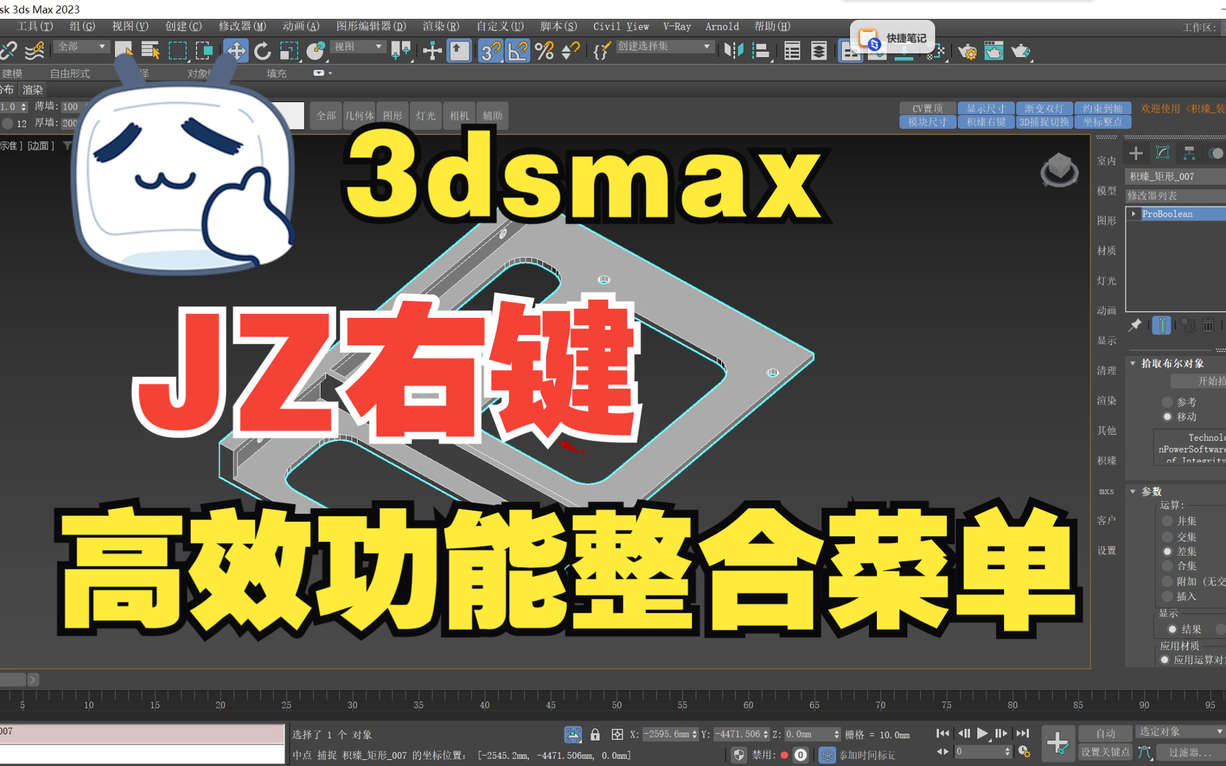Open the Modify panel icon

(1162, 153)
